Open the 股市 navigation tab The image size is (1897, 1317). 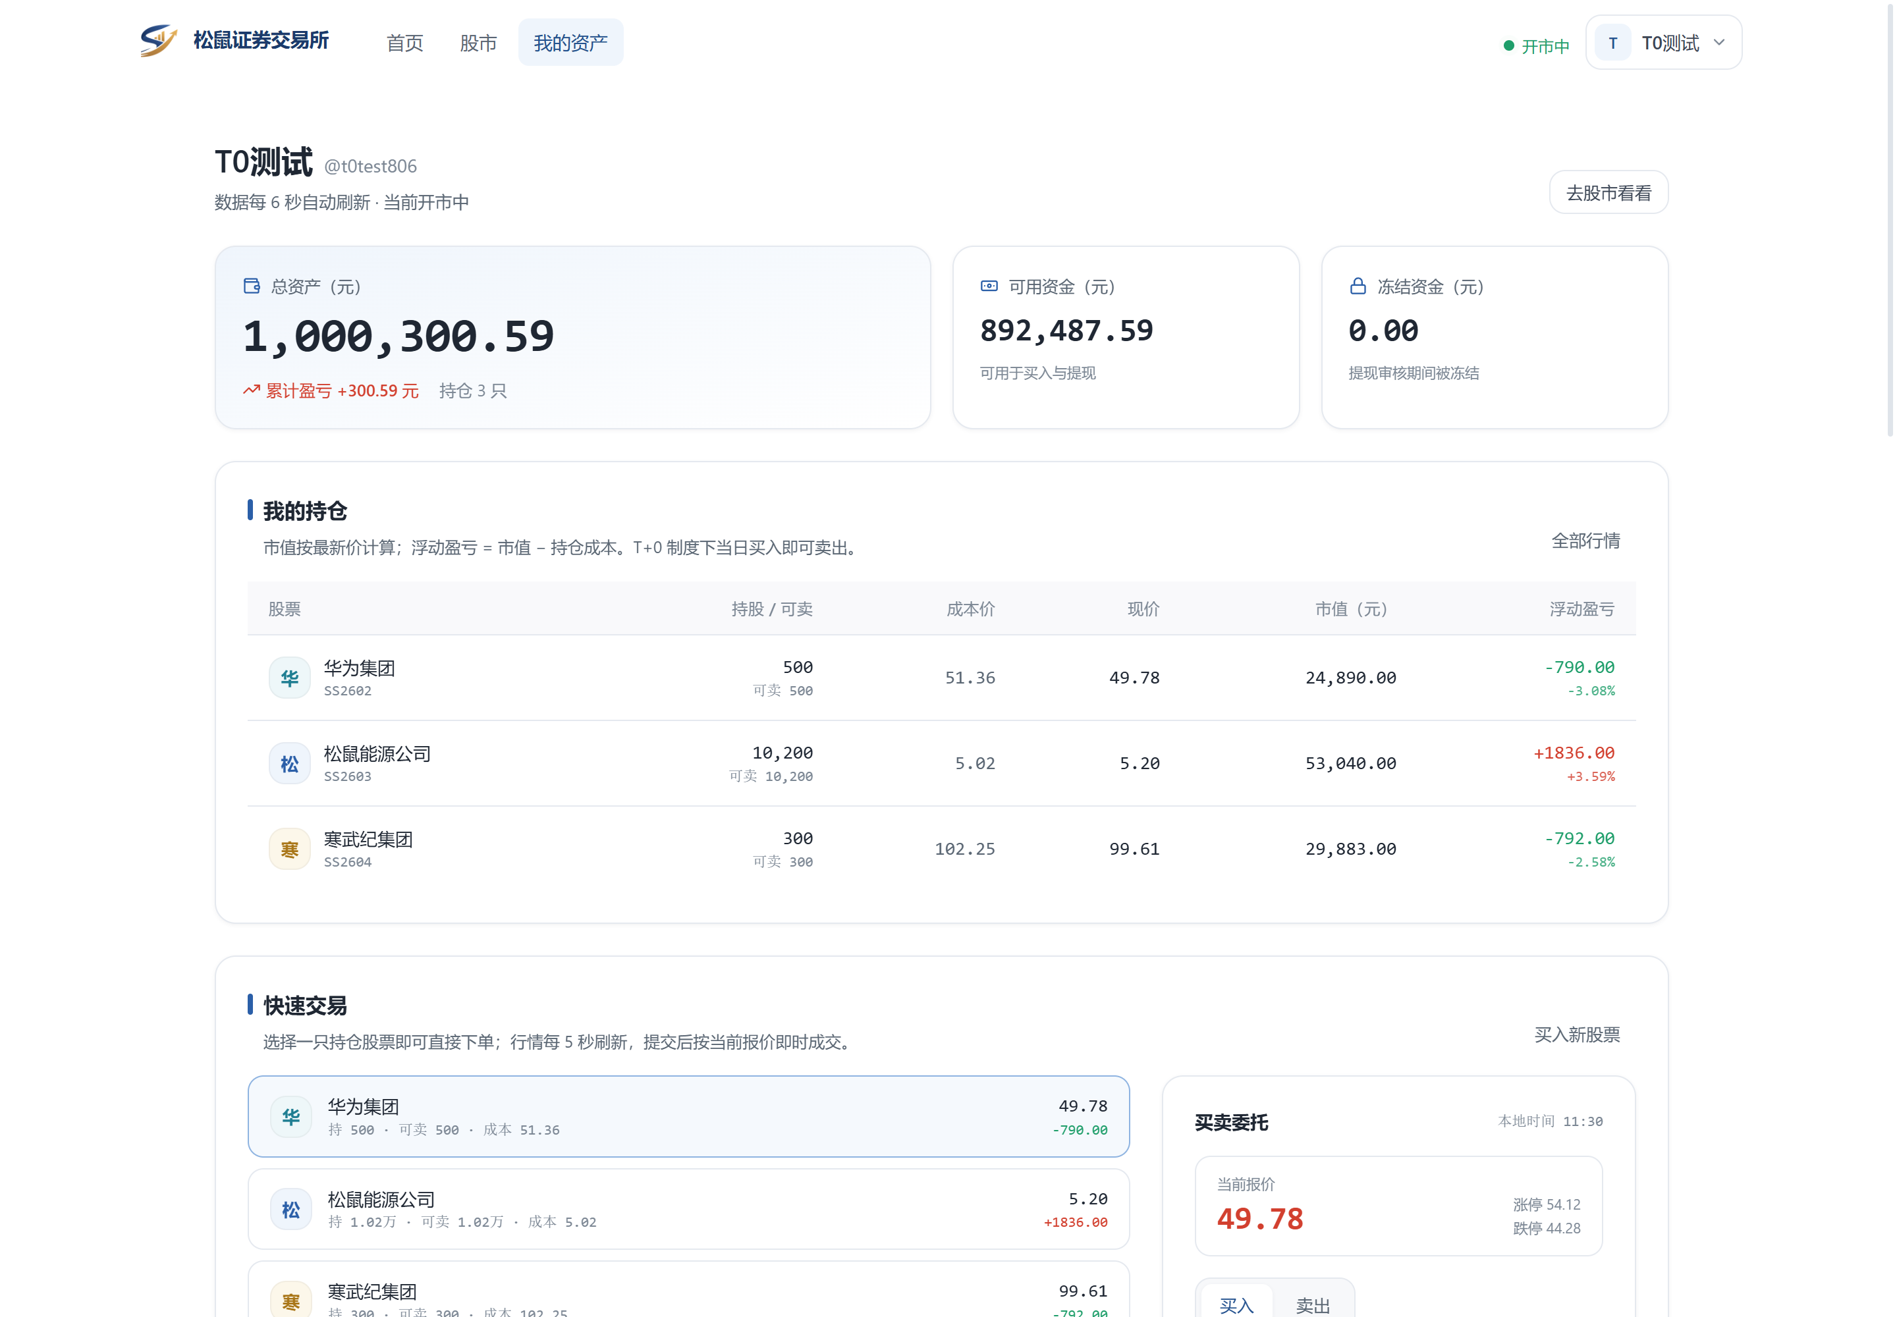tap(478, 43)
